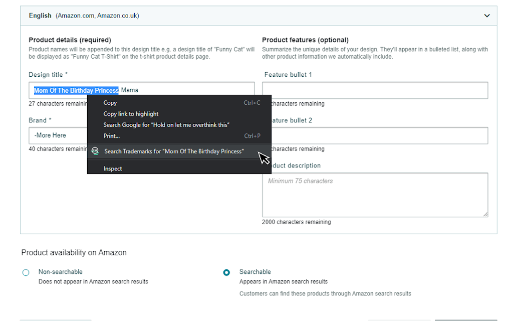The image size is (513, 321).
Task: Open Inspect from the context menu
Action: 113,169
